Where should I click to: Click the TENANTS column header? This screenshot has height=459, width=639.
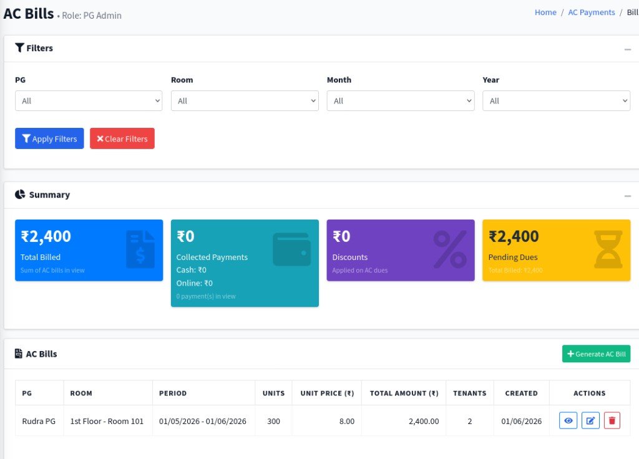click(x=469, y=393)
